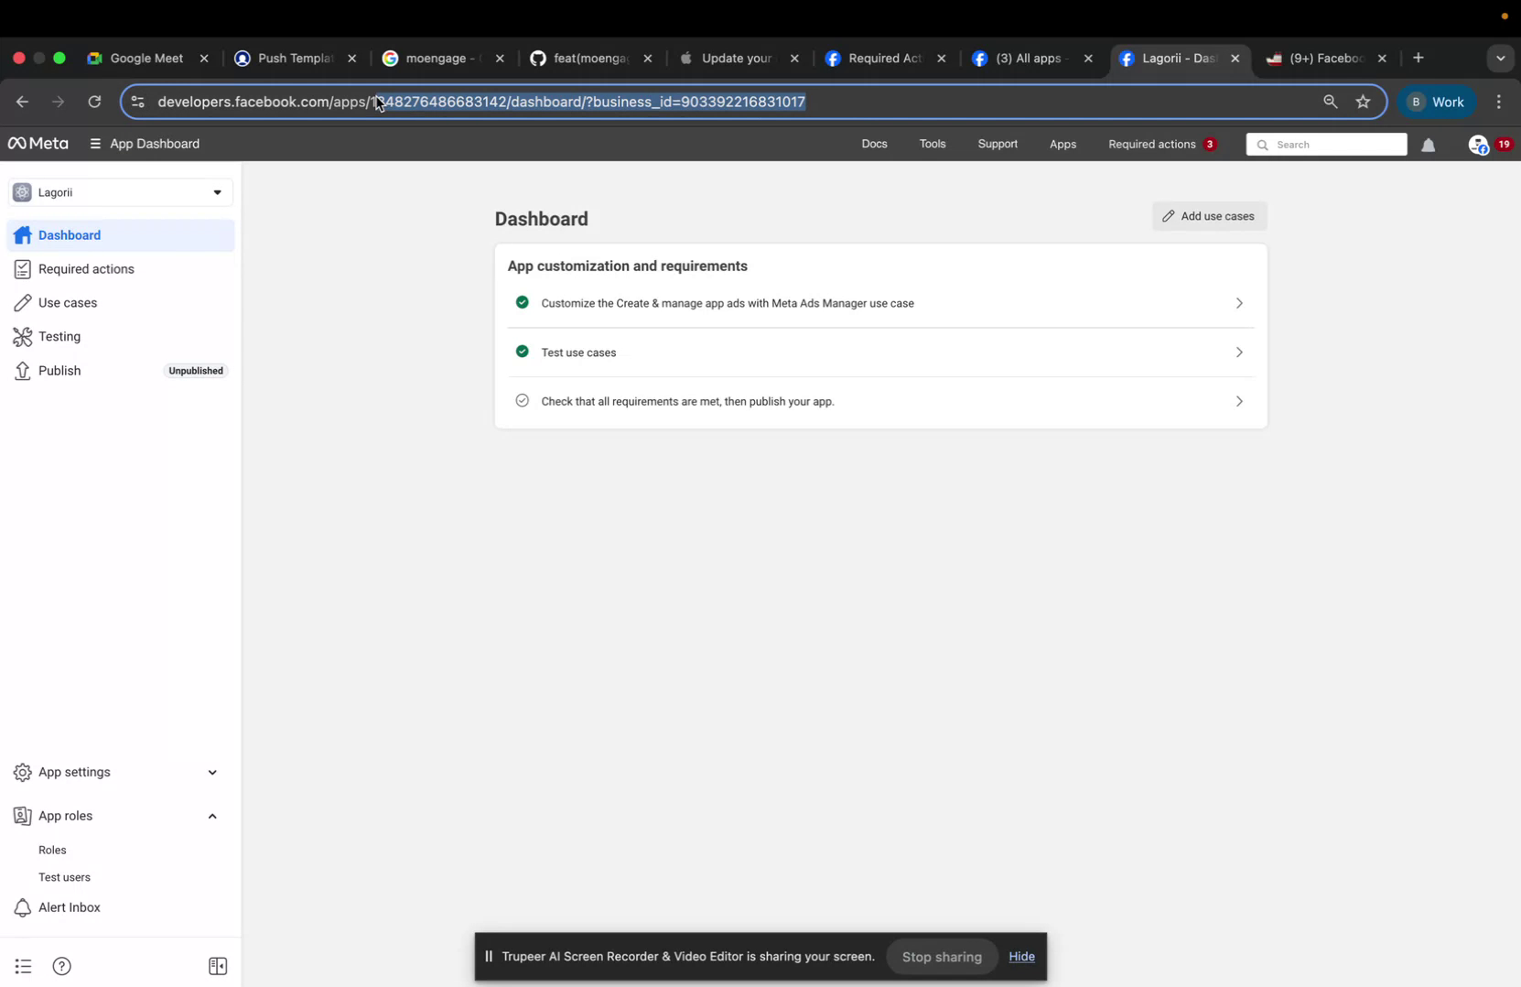The image size is (1521, 987).
Task: Expand the Test use cases row chevron
Action: 1239,352
